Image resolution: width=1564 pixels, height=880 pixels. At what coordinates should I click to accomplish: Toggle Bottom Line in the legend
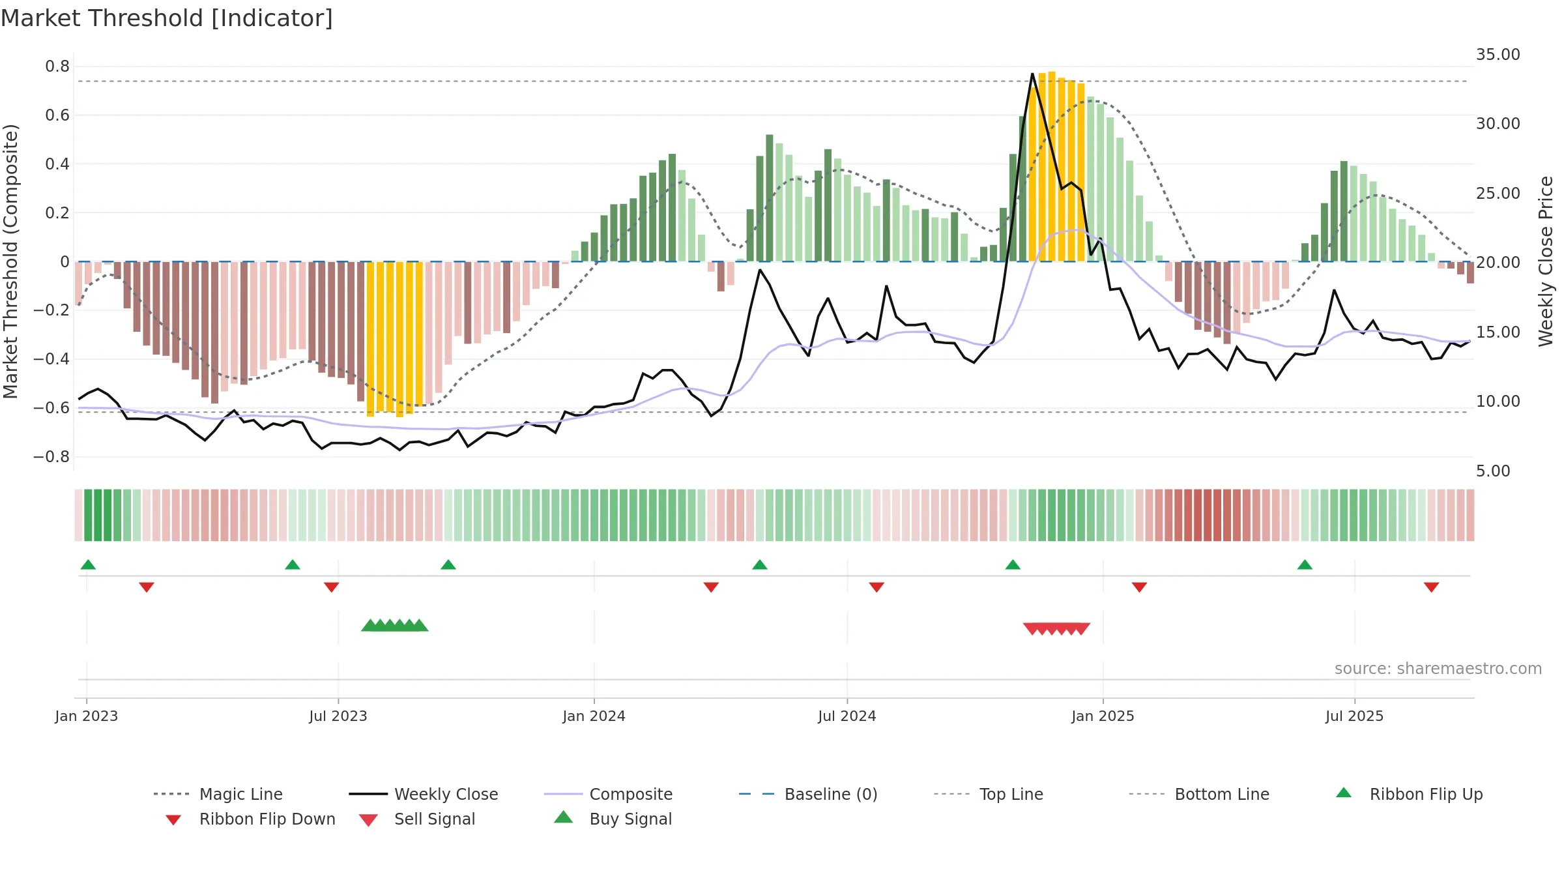[x=1199, y=794]
